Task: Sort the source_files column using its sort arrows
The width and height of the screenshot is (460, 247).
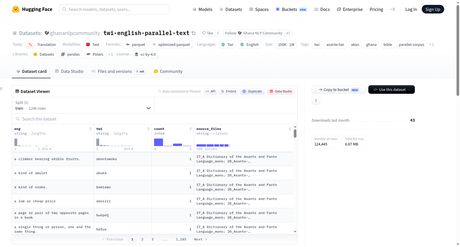Action: (x=290, y=129)
